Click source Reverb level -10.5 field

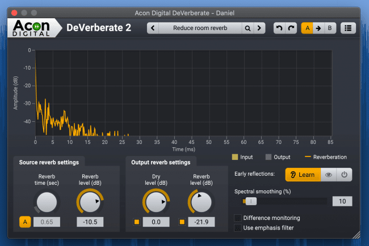tap(90, 222)
